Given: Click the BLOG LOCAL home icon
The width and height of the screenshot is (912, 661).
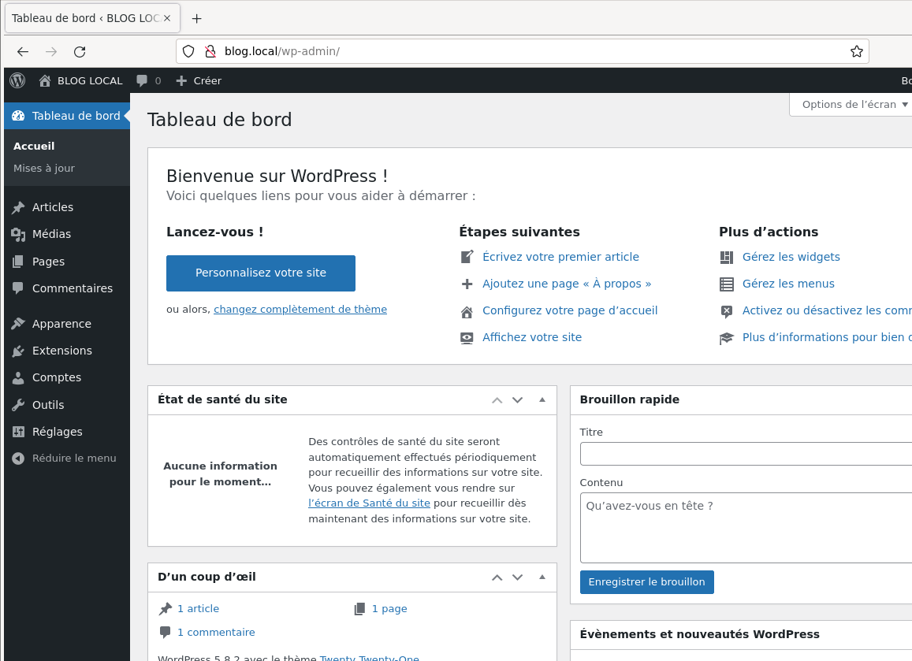Looking at the screenshot, I should coord(45,80).
